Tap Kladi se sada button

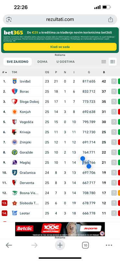(60, 47)
